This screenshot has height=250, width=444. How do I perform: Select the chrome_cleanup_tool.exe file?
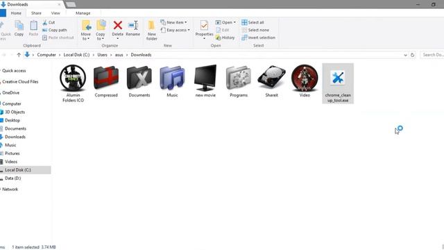338,83
